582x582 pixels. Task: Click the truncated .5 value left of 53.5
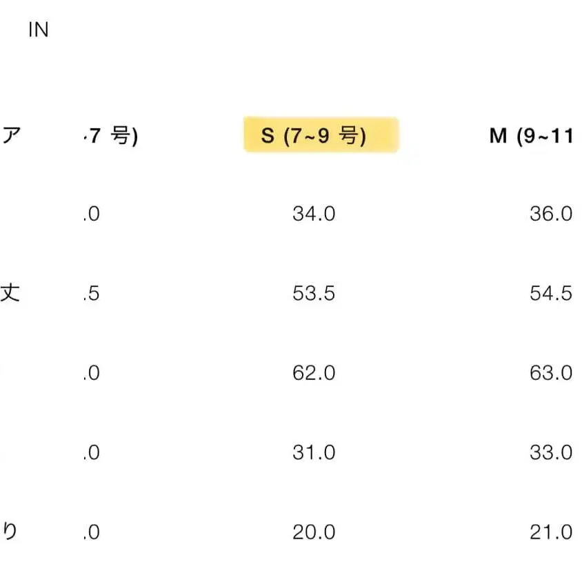tap(91, 294)
